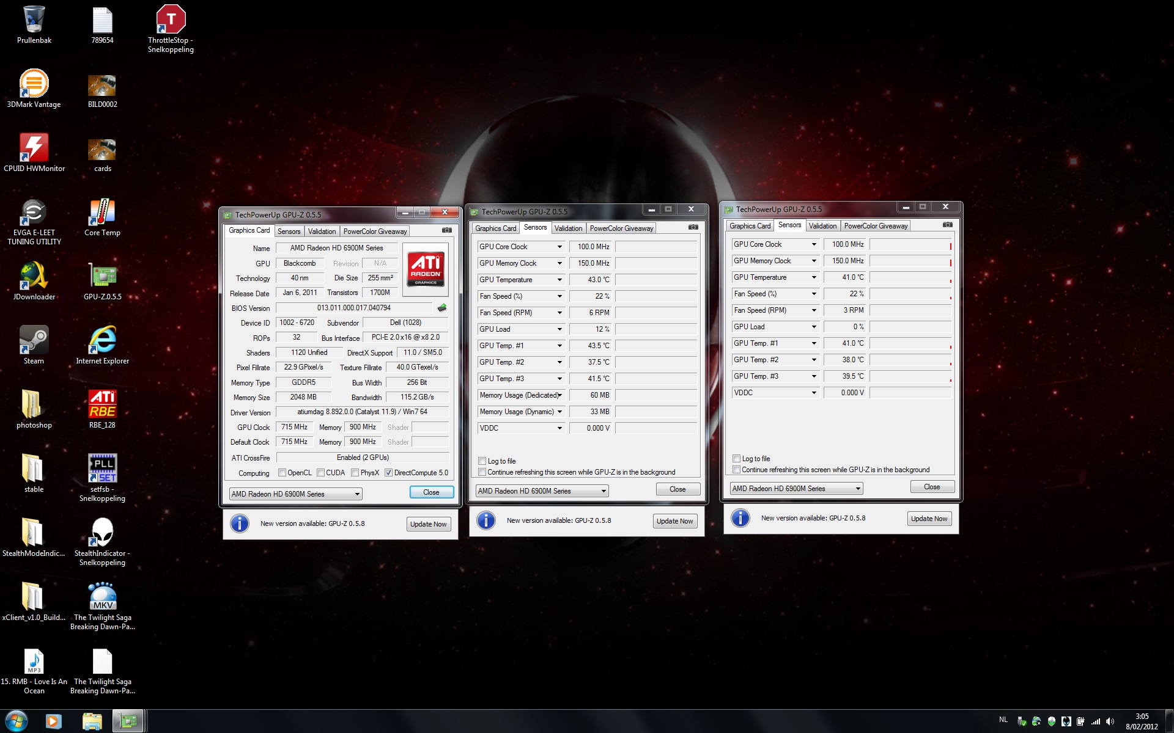The height and width of the screenshot is (733, 1174).
Task: Open the Twilight Saga MKV file
Action: pyautogui.click(x=102, y=597)
